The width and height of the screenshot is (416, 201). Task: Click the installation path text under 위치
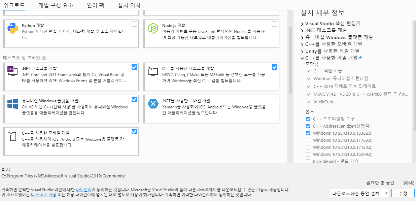(63, 176)
